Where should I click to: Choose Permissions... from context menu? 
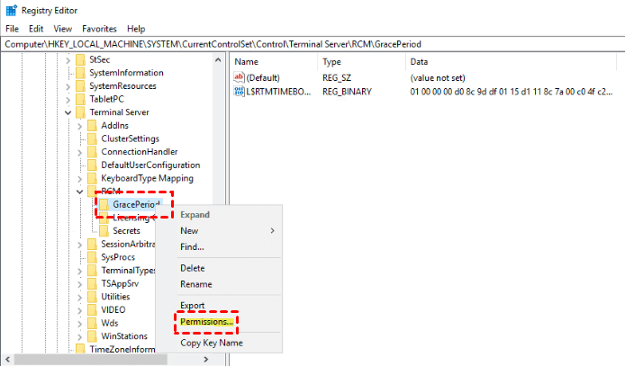[x=206, y=322]
